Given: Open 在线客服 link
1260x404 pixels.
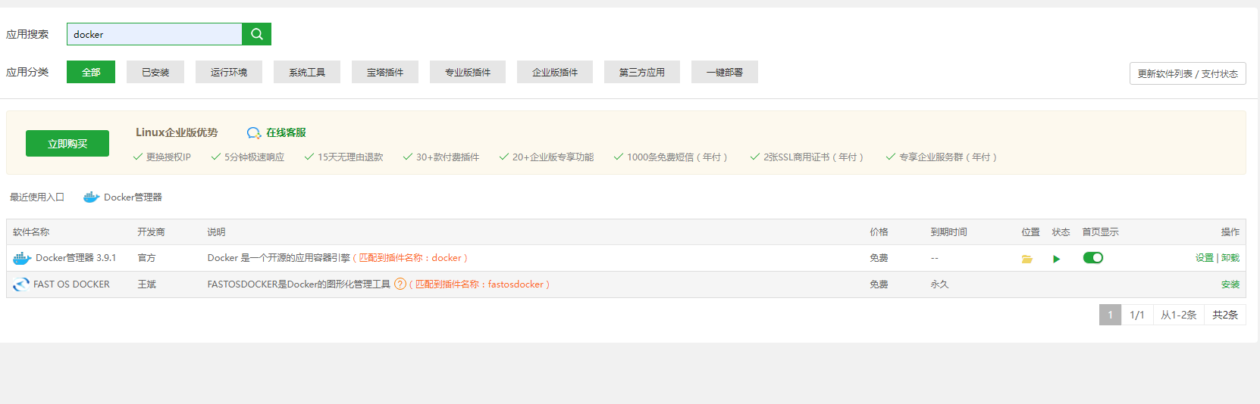Looking at the screenshot, I should (x=286, y=132).
